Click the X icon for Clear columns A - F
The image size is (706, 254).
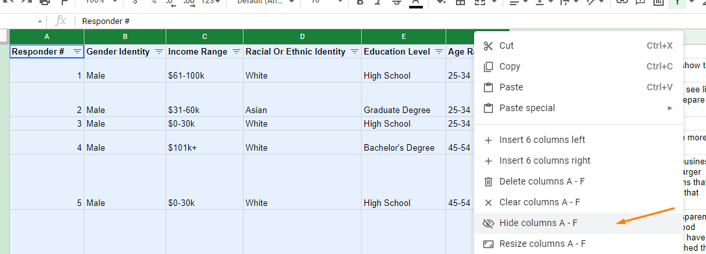(488, 203)
